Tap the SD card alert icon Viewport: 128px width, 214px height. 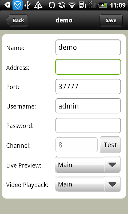point(82,5)
